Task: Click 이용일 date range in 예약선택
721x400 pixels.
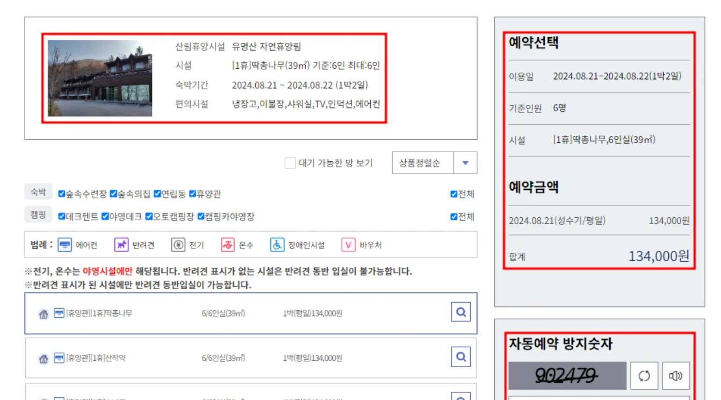Action: point(617,76)
